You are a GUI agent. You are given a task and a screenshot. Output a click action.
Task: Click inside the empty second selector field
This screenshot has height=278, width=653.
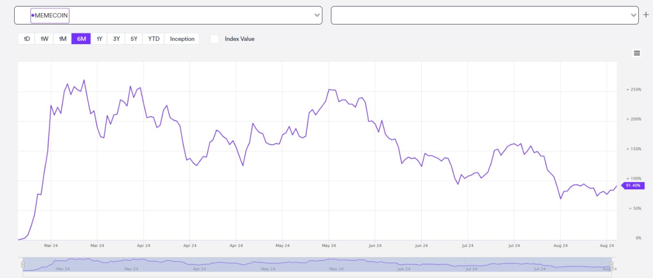(x=479, y=16)
